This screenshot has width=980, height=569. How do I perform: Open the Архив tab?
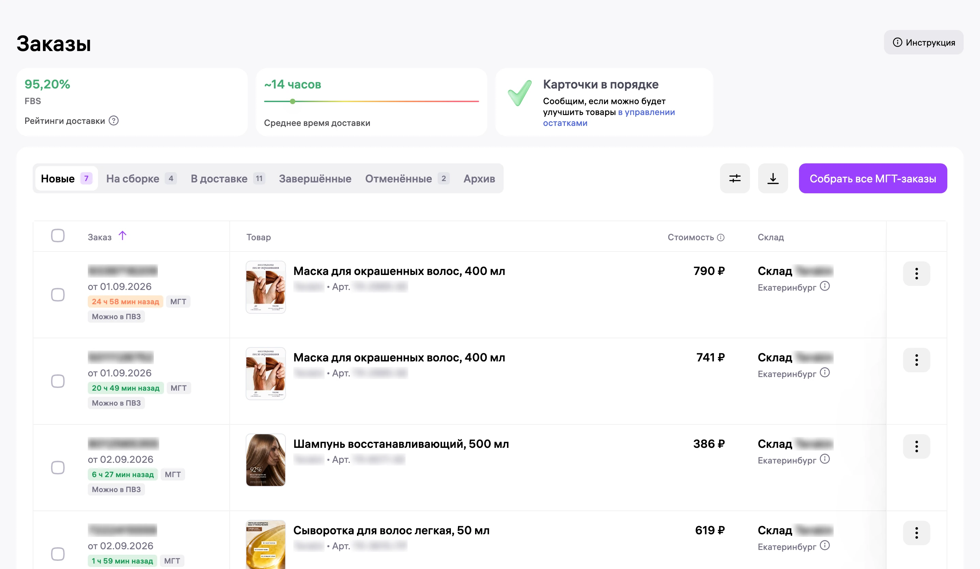(479, 179)
